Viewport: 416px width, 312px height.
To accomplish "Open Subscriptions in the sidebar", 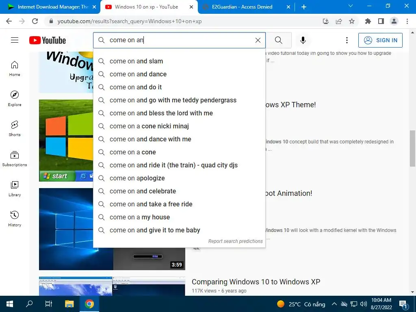I will 15,159.
